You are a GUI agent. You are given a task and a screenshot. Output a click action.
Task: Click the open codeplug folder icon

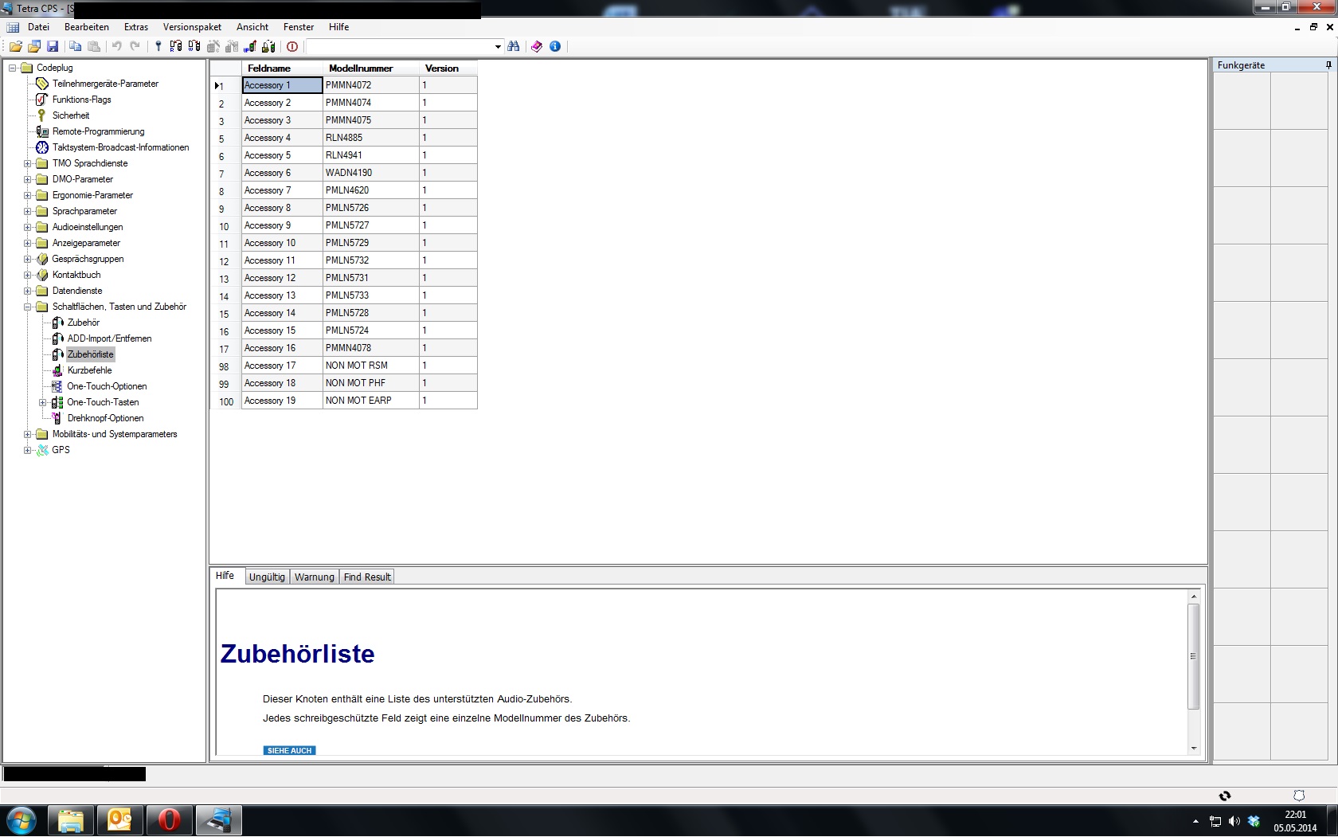pos(16,46)
